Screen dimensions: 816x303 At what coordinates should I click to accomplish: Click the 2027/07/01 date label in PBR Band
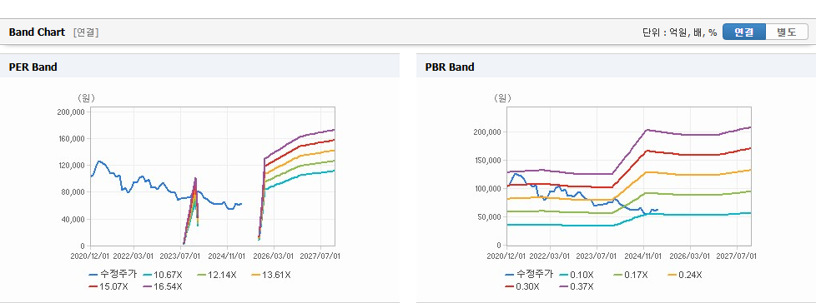tap(738, 256)
